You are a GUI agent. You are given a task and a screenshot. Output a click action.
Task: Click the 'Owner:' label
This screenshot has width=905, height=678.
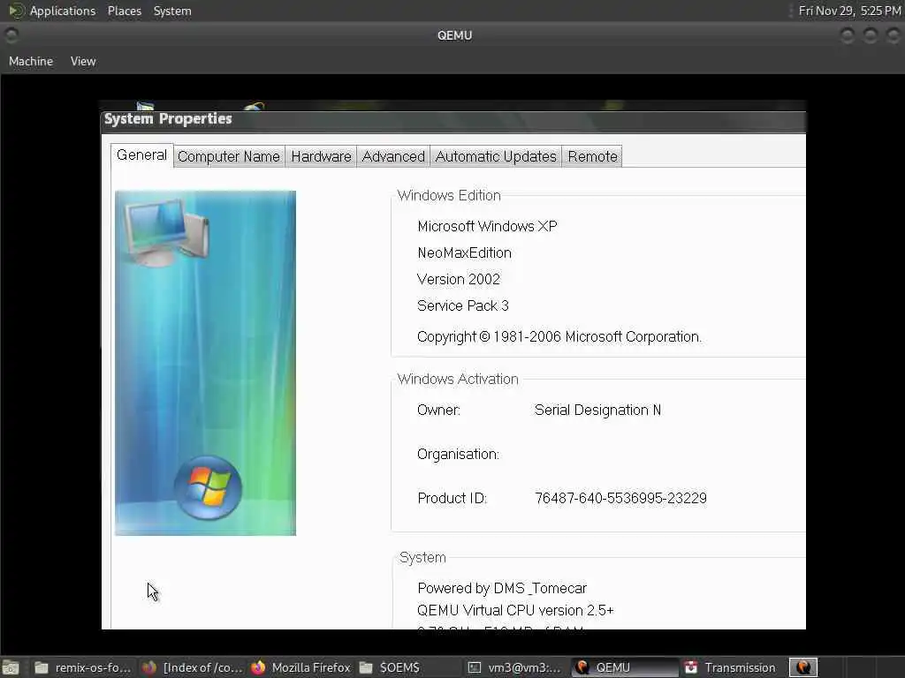tap(438, 411)
